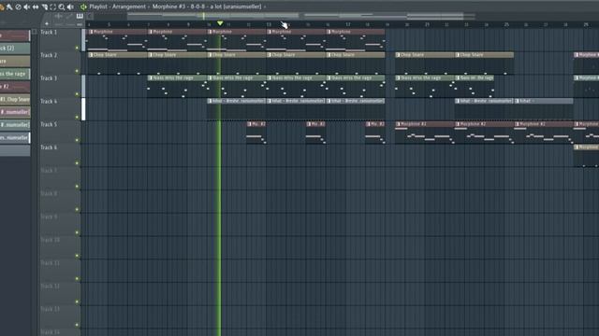Select the Track 4 header
Image resolution: width=599 pixels, height=336 pixels.
pos(60,109)
